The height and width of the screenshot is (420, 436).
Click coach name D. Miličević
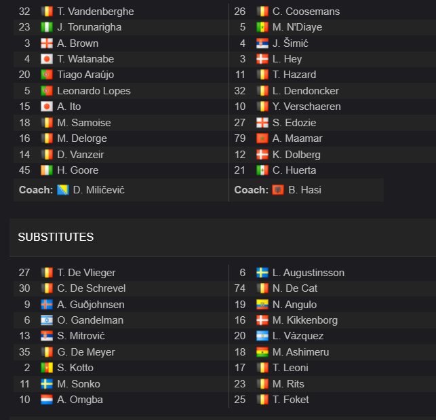pos(98,190)
